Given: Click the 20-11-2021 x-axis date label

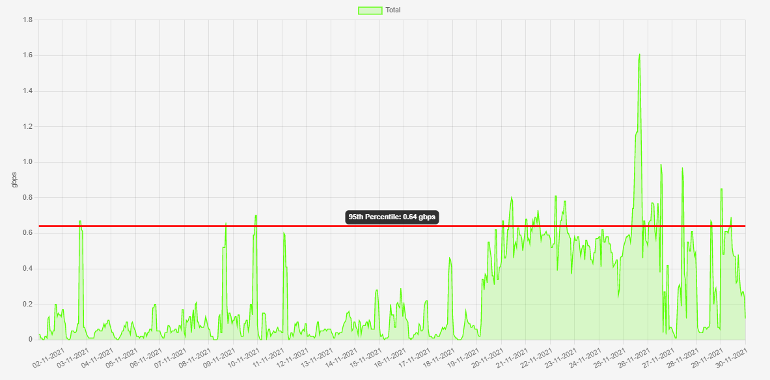Looking at the screenshot, I should click(489, 357).
